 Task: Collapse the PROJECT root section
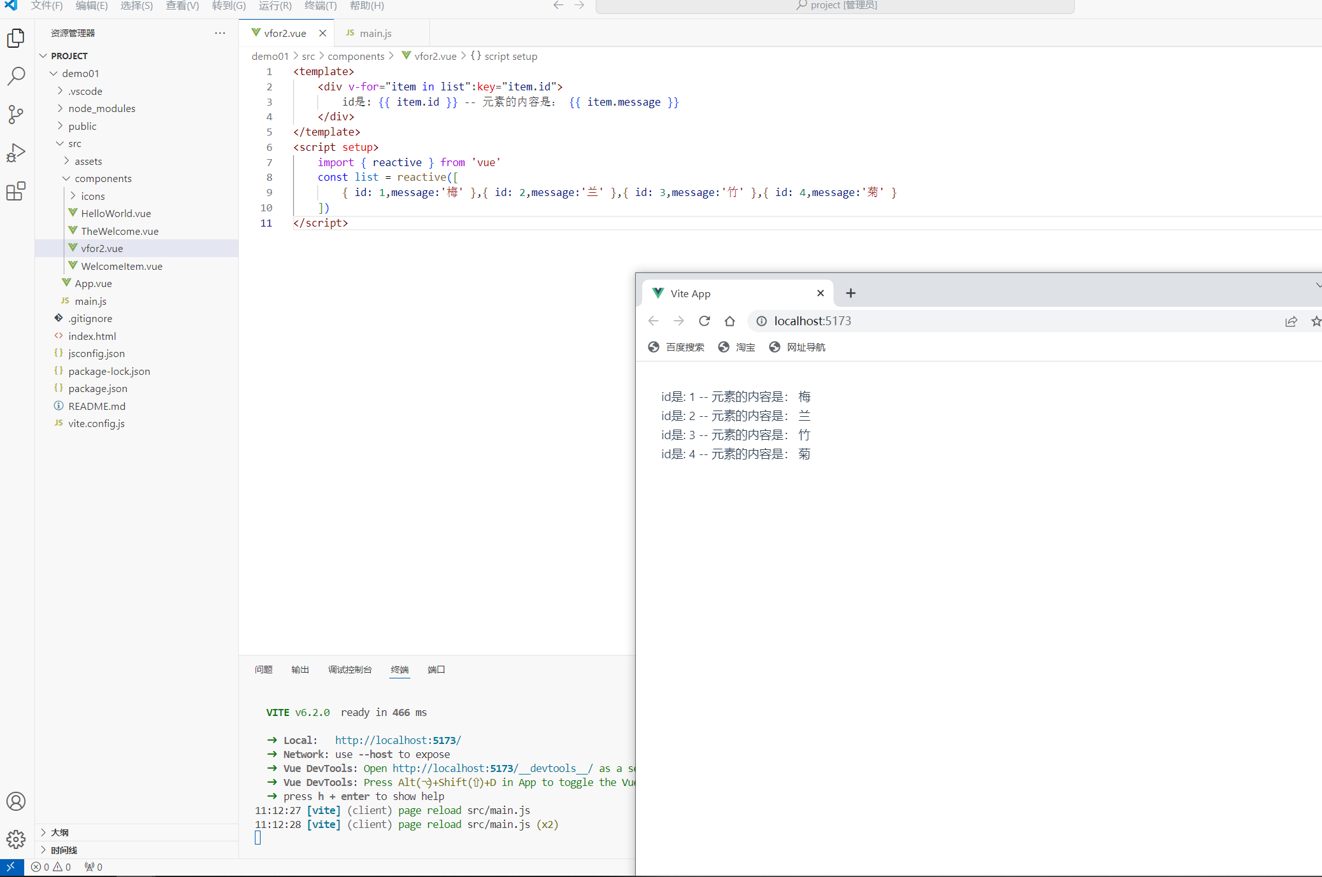tap(43, 56)
